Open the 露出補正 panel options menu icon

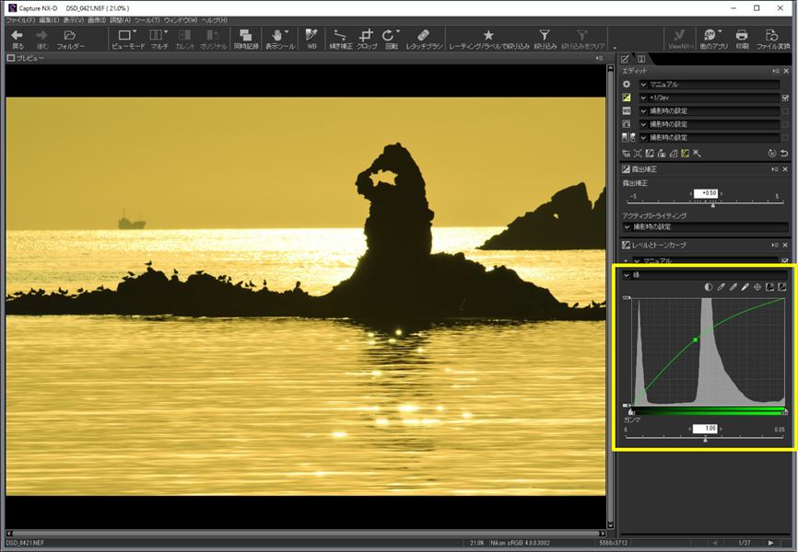(775, 169)
